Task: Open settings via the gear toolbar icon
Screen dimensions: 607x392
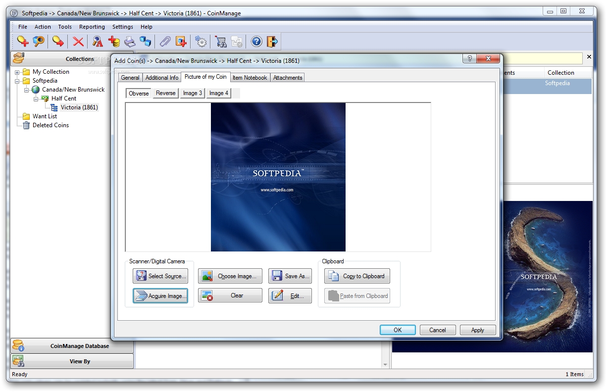Action: [201, 41]
